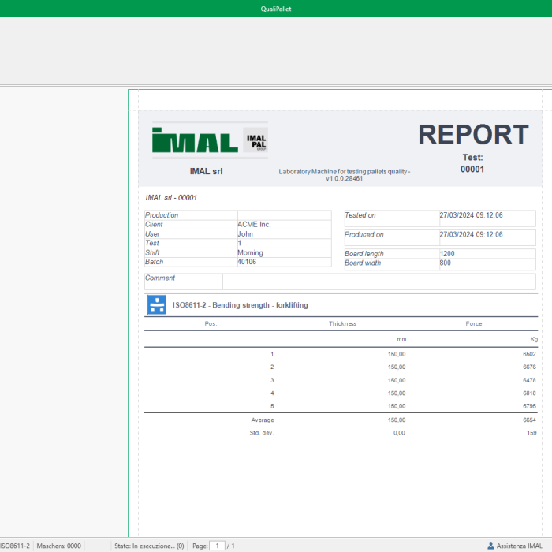This screenshot has height=552, width=552.
Task: Click the ISO8611-2 Bending strength section title
Action: point(240,305)
